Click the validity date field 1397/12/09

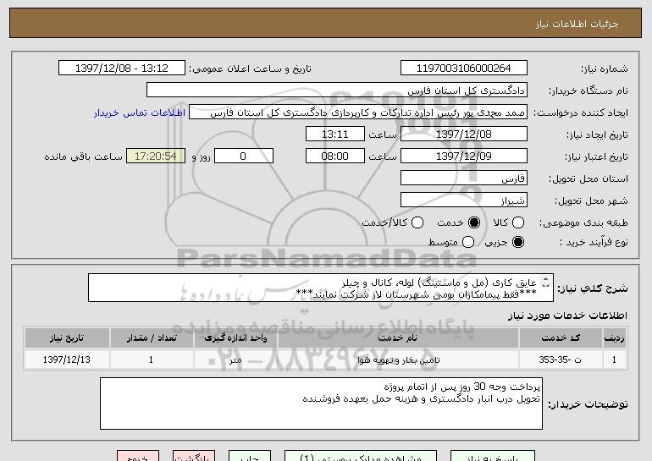[464, 156]
